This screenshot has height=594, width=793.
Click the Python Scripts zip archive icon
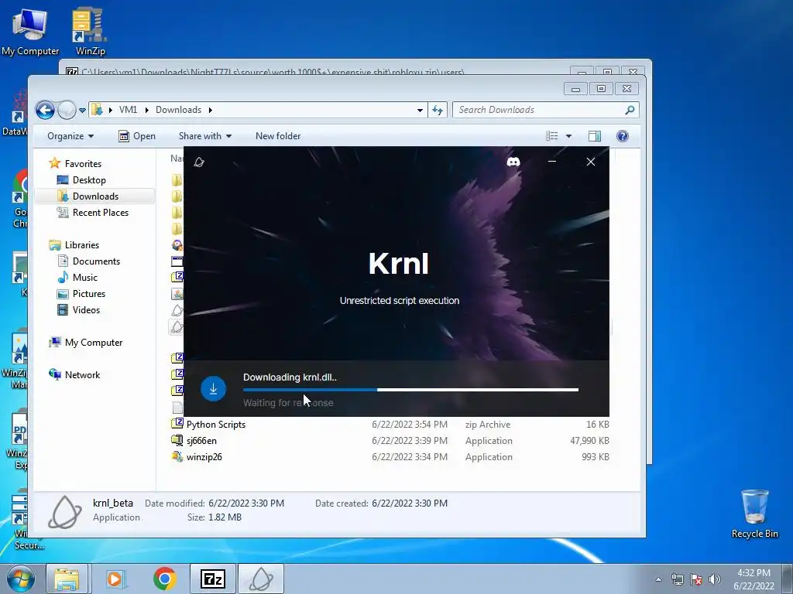tap(177, 424)
